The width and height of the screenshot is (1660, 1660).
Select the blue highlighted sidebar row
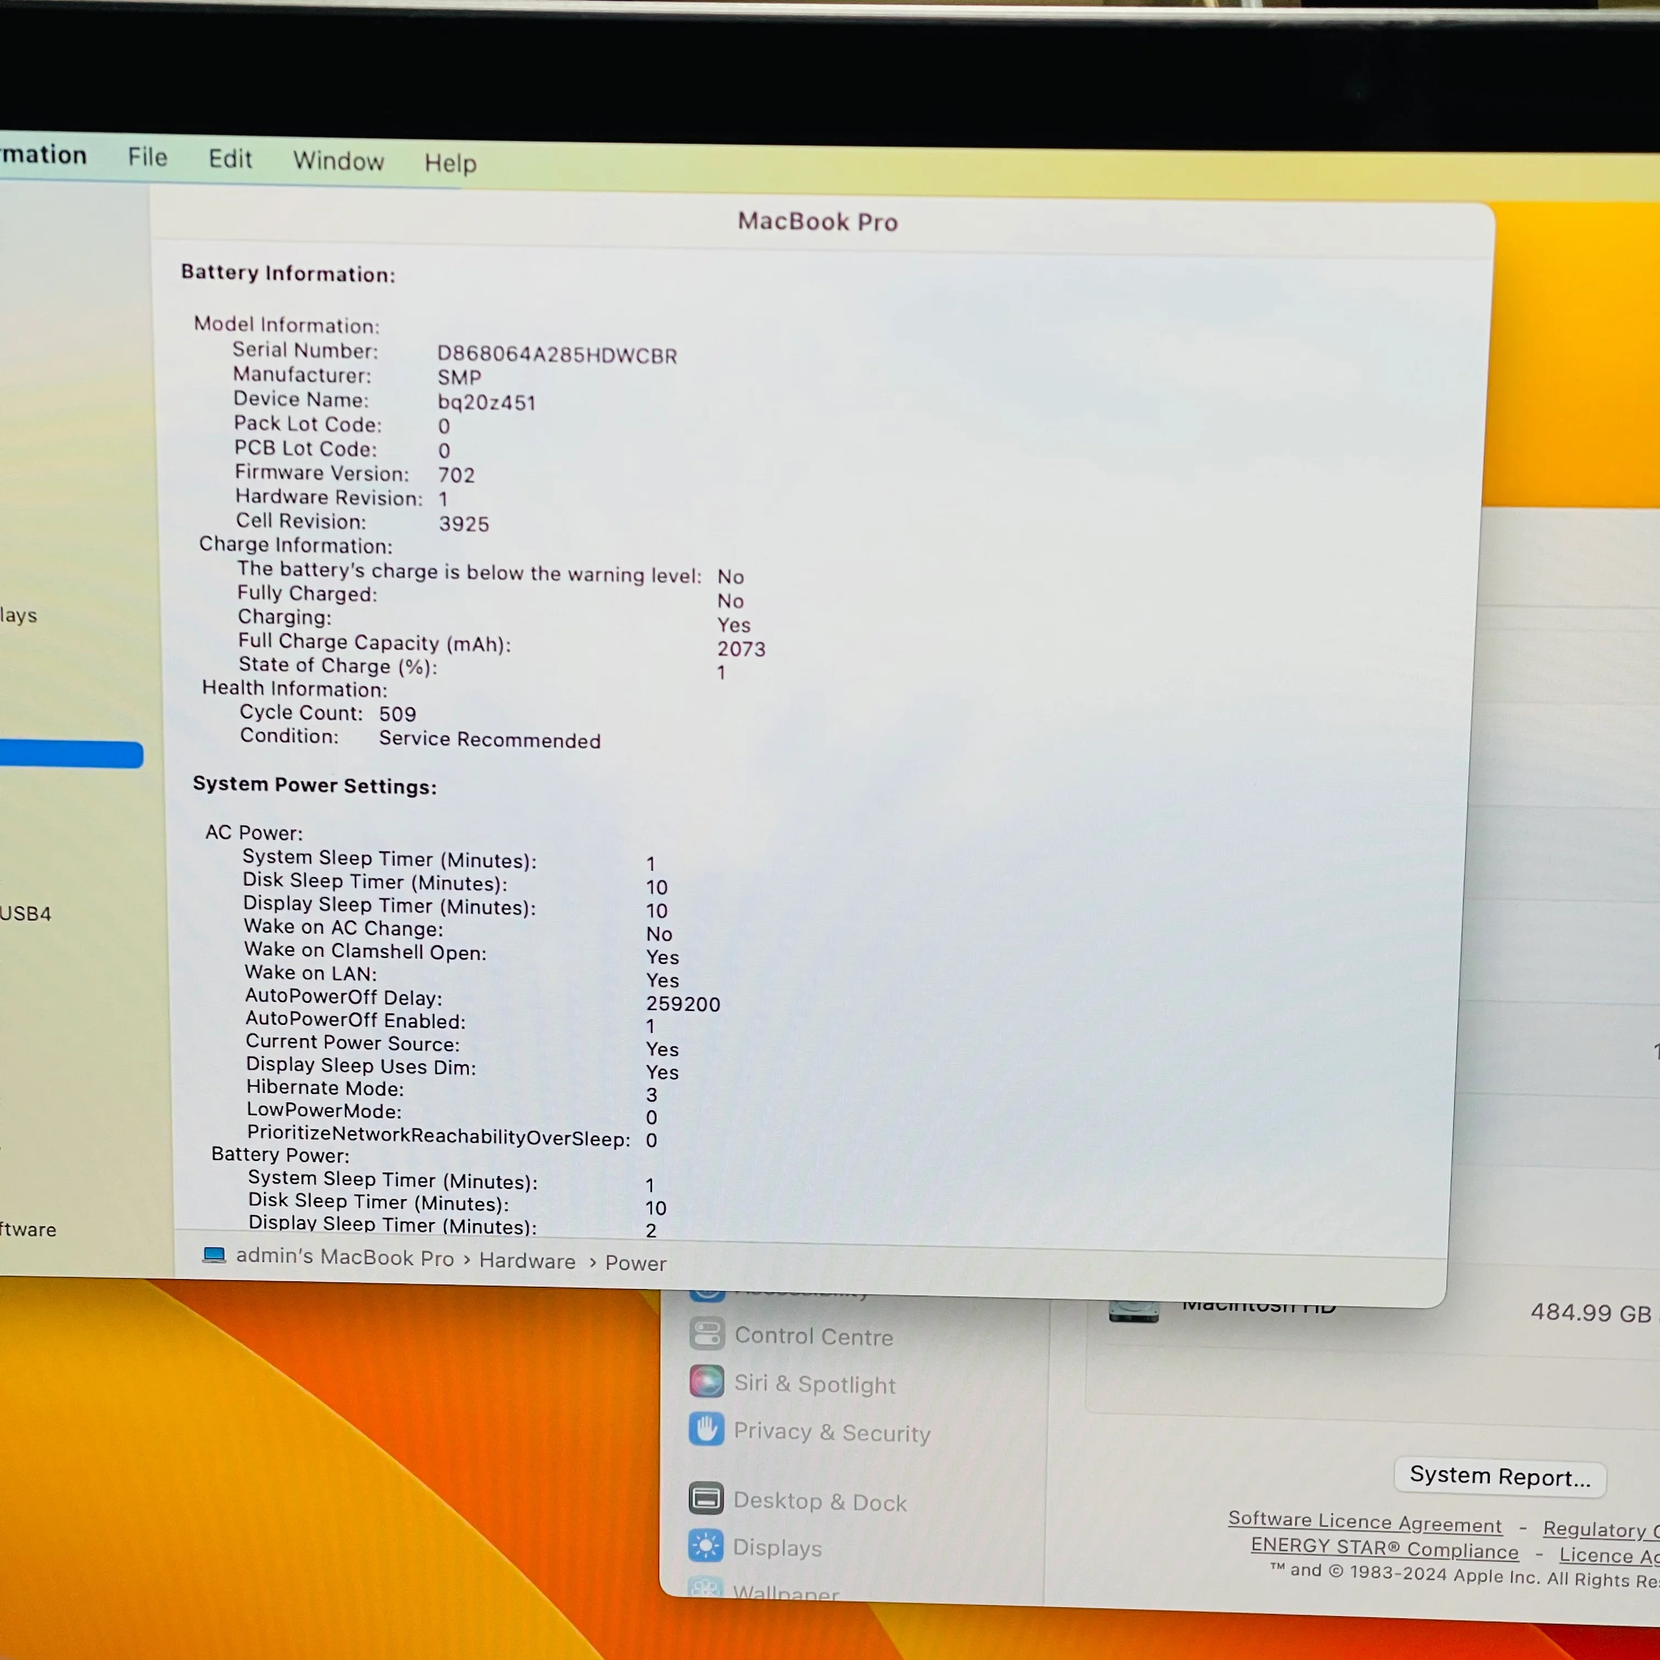tap(71, 754)
